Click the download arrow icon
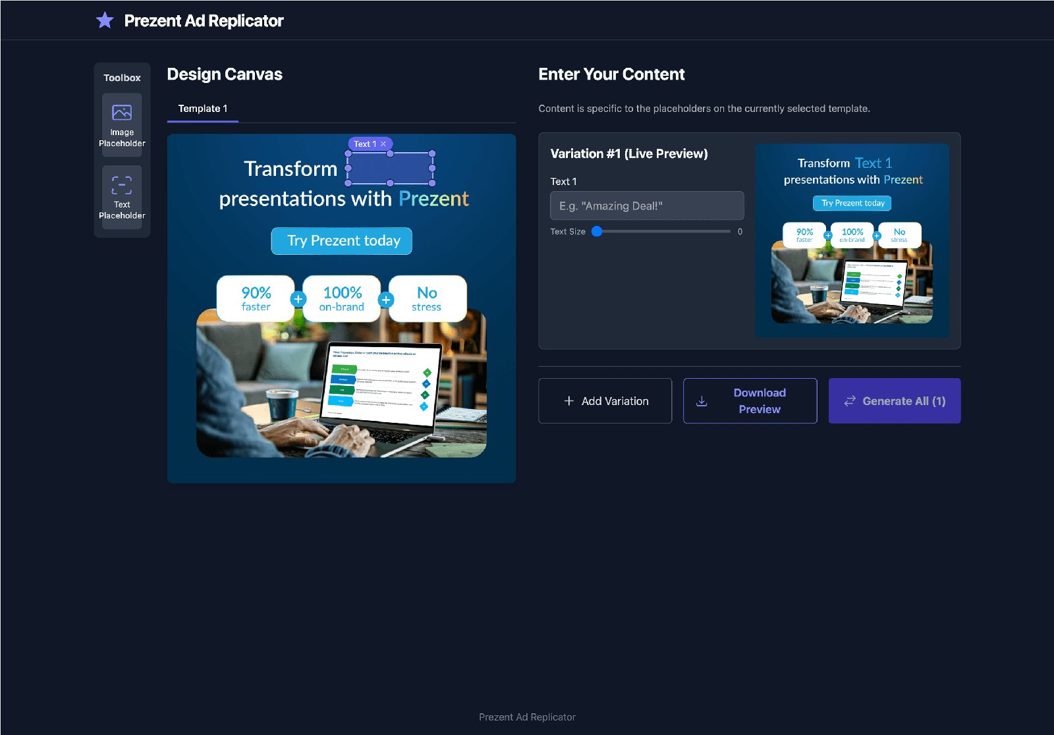1054x735 pixels. [x=702, y=401]
